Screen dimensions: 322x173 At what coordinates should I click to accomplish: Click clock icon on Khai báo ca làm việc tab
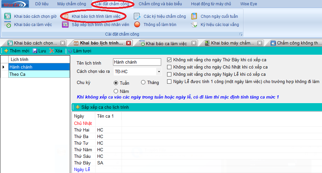pos(142,43)
